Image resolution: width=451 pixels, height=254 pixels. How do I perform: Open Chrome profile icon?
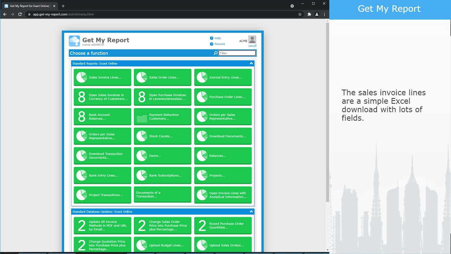tap(317, 14)
